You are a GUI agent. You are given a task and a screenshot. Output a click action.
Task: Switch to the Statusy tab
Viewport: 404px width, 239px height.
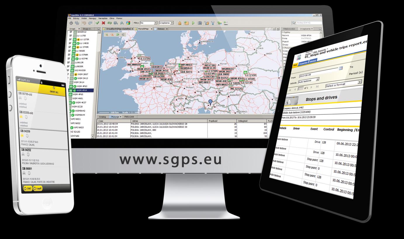click(161, 29)
